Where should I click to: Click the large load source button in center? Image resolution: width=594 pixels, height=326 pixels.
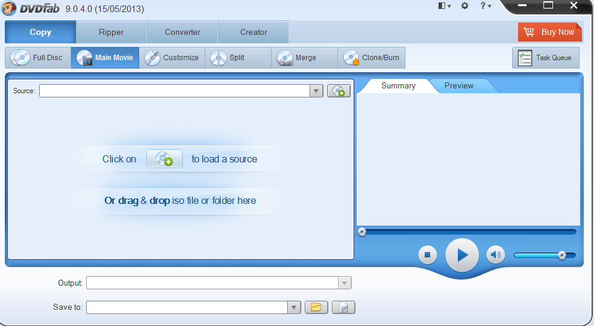164,158
